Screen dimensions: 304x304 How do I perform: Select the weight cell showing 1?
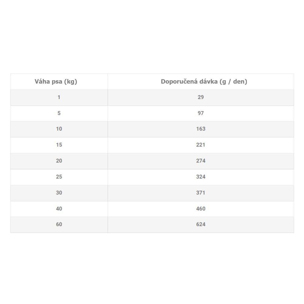(59, 97)
